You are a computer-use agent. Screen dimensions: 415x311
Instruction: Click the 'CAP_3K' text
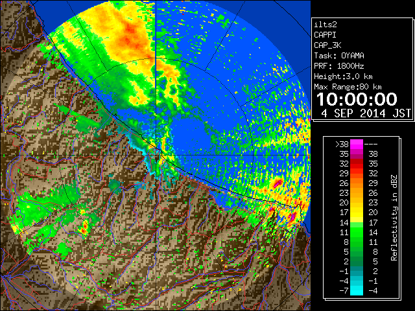[327, 45]
